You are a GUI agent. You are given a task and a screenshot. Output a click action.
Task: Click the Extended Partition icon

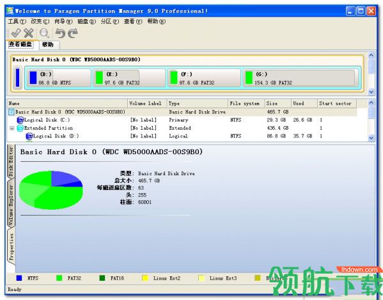pos(20,128)
